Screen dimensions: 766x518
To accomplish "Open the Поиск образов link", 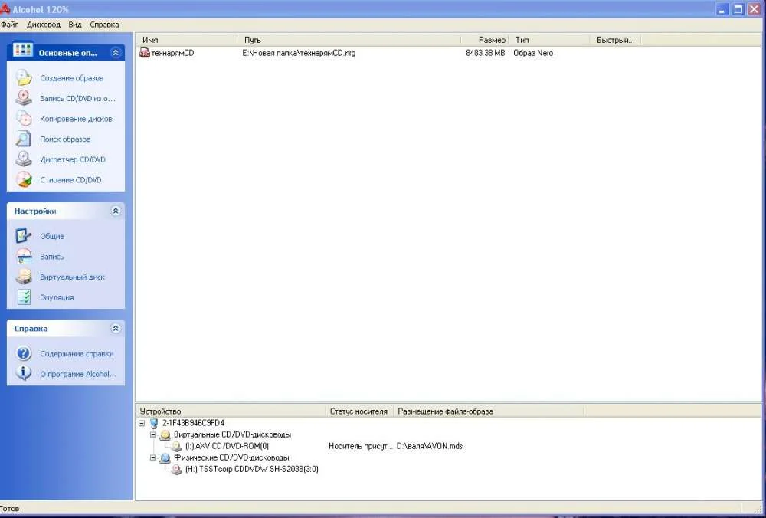I will 65,139.
